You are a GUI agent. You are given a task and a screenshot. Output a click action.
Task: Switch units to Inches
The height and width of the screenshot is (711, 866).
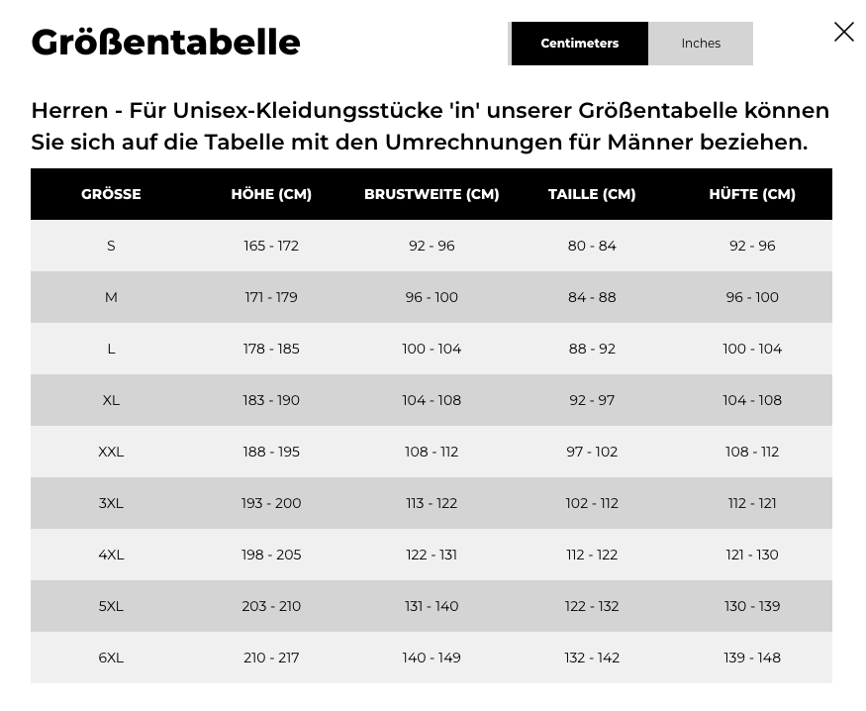(x=701, y=44)
